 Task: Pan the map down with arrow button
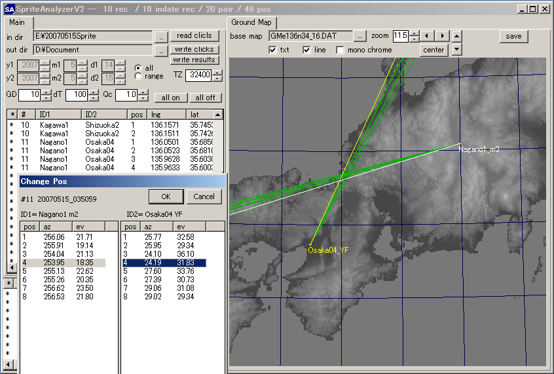(456, 50)
